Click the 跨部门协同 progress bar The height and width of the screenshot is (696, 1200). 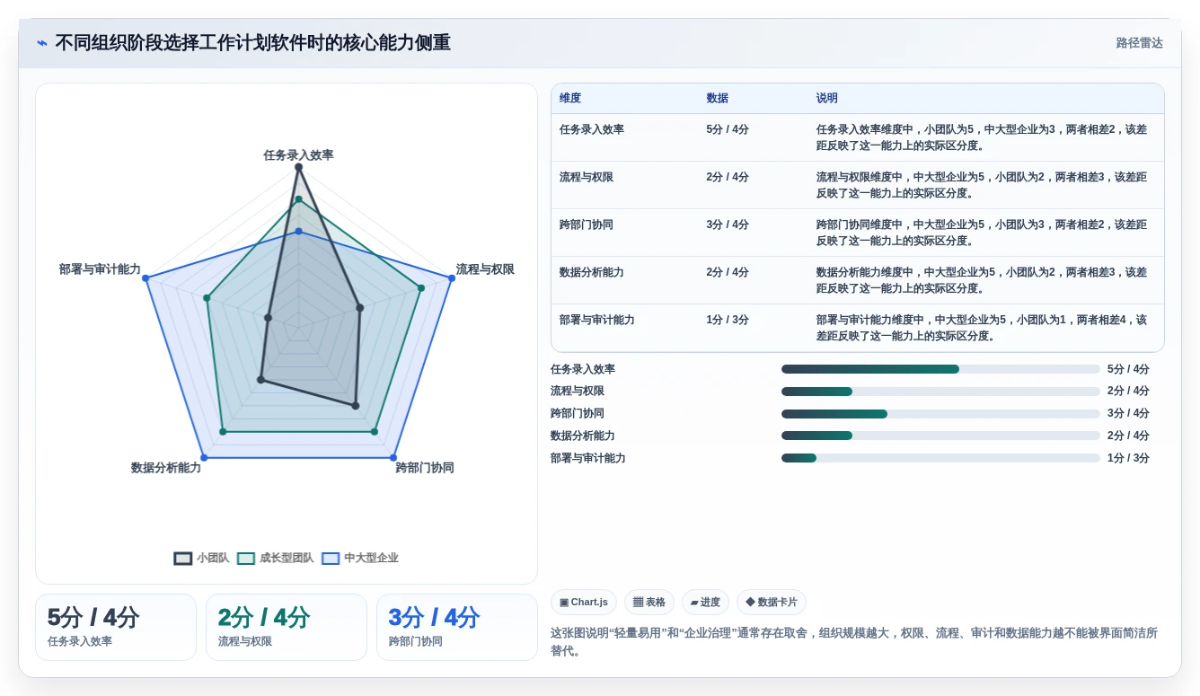(x=940, y=414)
